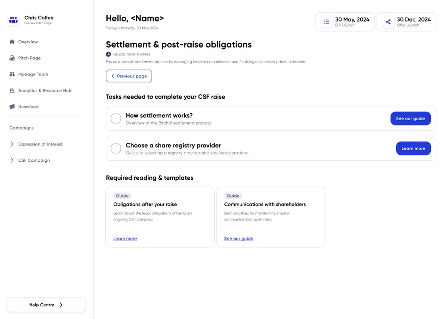
Task: Expand the CSF Campaign chevron
Action: pos(12,160)
